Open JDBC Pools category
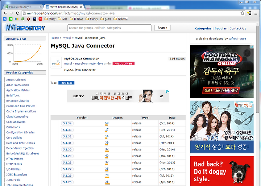 (x=13, y=180)
